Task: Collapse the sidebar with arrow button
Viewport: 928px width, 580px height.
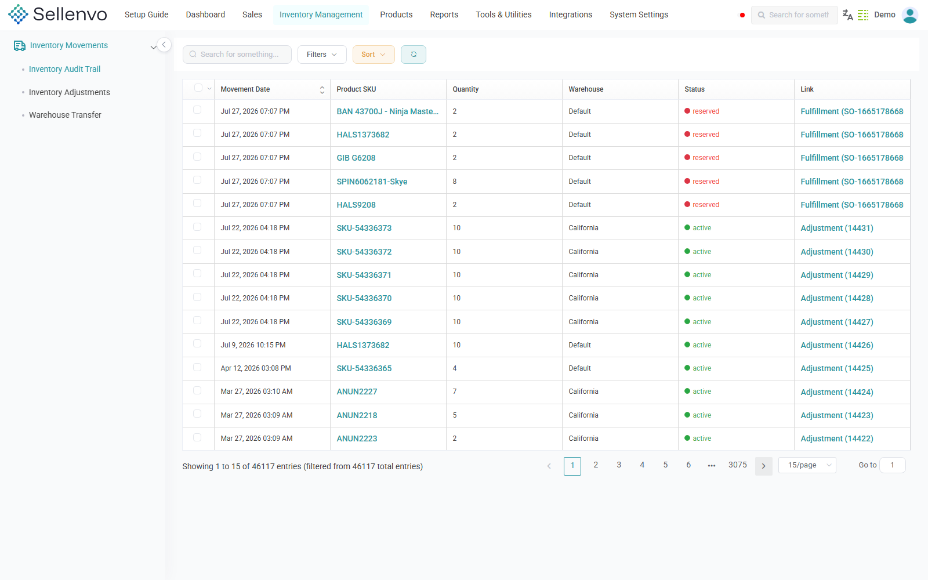Action: point(164,45)
